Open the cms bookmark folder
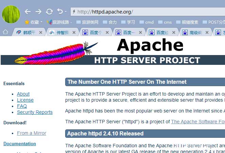Viewport: 225px width, 153px height. coord(165,22)
